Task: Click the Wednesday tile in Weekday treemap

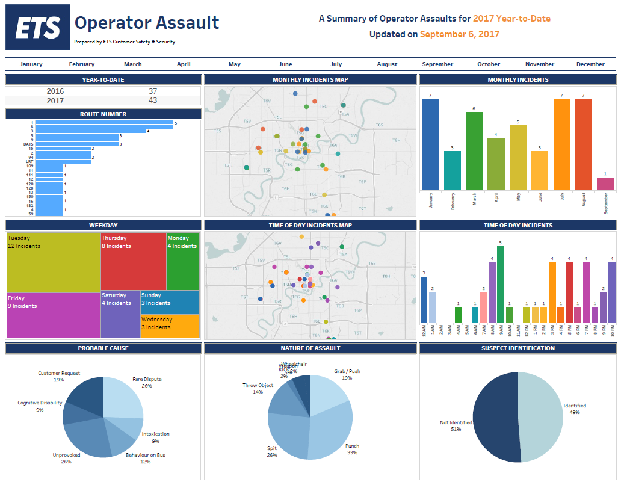Action: click(x=170, y=327)
